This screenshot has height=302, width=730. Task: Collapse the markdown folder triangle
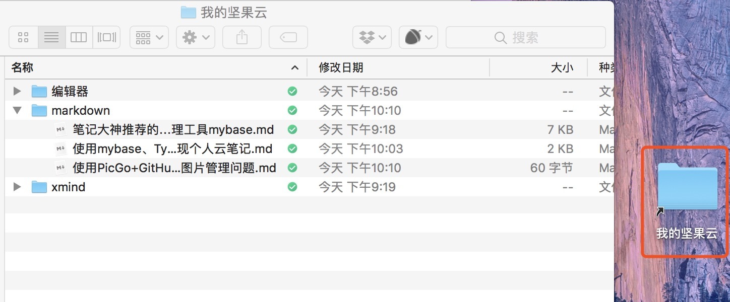click(17, 110)
